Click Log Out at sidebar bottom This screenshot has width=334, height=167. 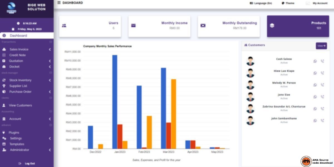click(x=30, y=163)
